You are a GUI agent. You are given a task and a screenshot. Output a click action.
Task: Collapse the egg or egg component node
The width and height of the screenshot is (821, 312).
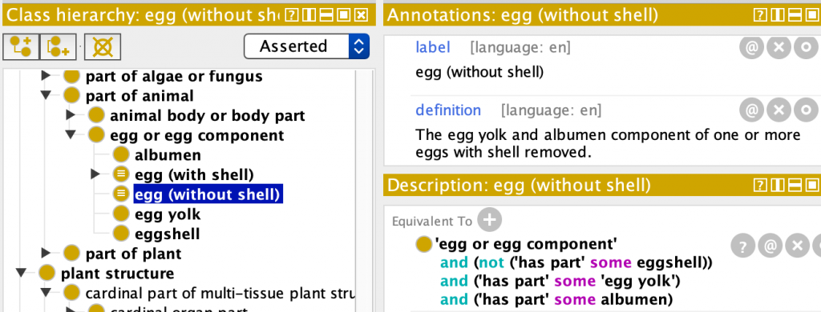(71, 135)
